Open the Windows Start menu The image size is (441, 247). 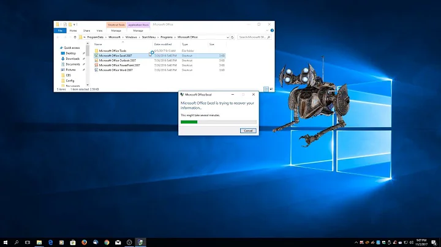6,242
